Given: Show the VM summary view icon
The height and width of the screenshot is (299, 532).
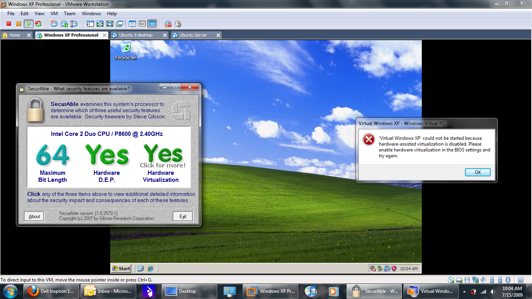Looking at the screenshot, I should point(132,24).
